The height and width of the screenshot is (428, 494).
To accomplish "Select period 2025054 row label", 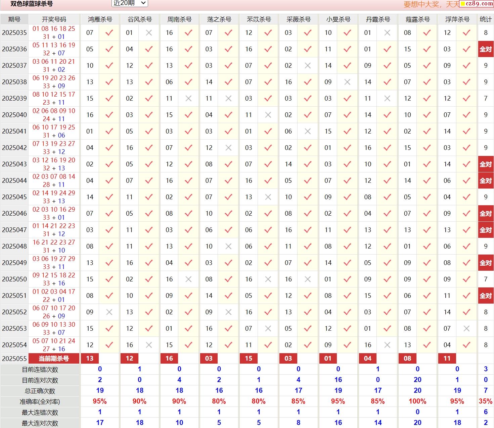I will (14, 345).
